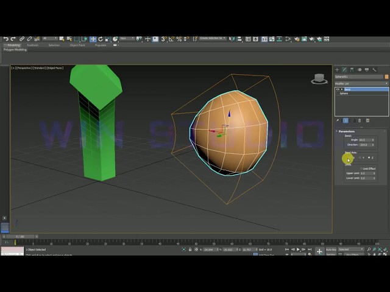Open reference coordinate system View dropdown

coord(127,38)
